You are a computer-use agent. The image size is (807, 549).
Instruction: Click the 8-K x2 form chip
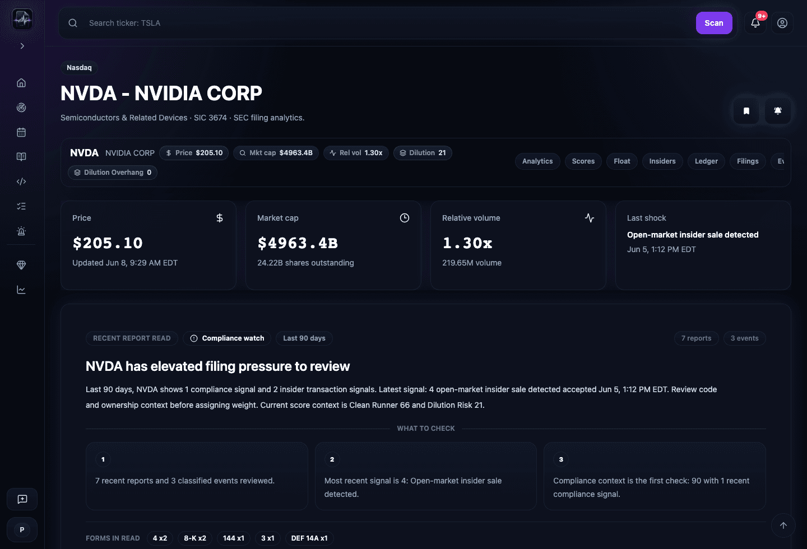point(195,538)
